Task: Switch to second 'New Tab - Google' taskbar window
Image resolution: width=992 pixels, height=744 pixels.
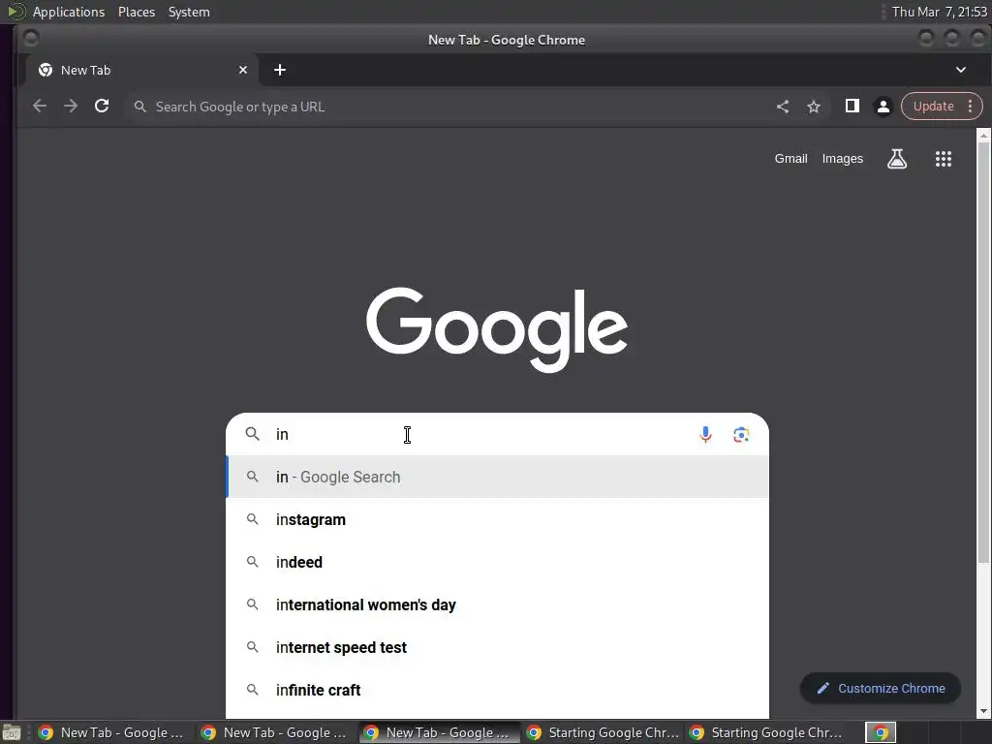Action: 275,732
